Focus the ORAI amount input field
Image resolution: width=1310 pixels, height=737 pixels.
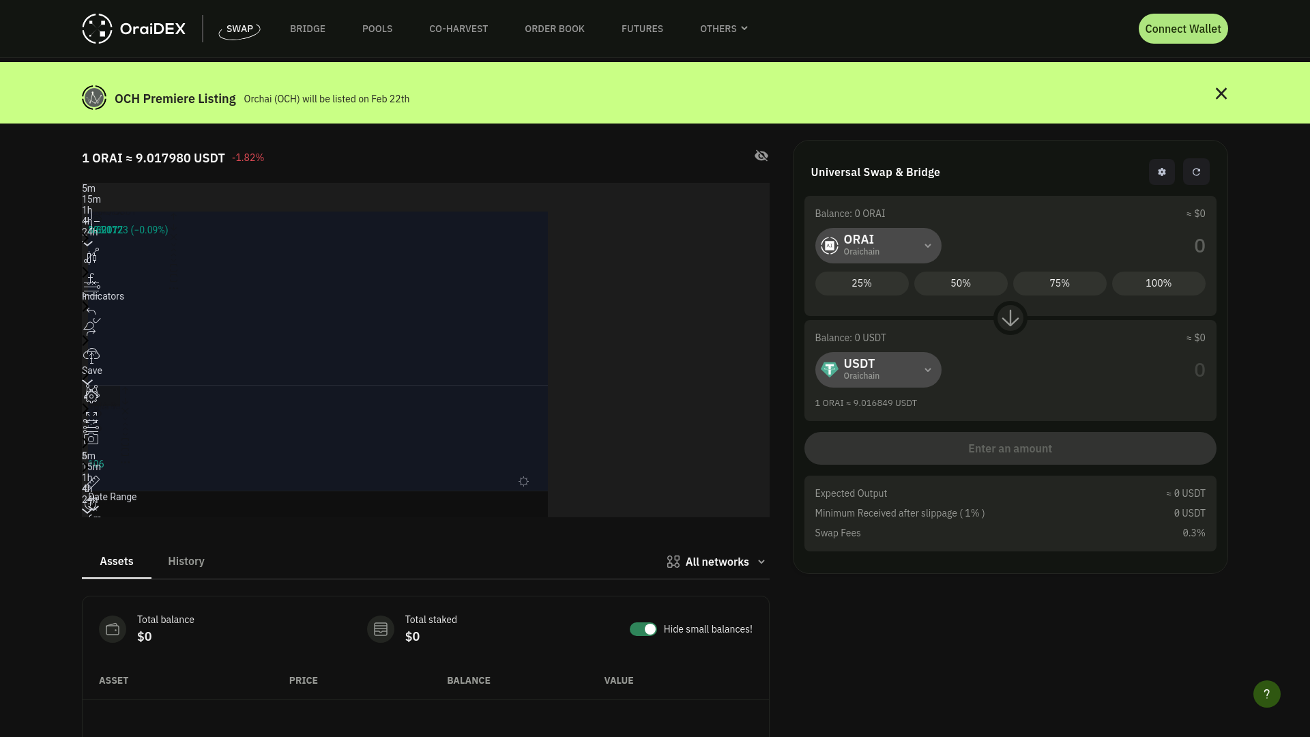coord(1078,246)
